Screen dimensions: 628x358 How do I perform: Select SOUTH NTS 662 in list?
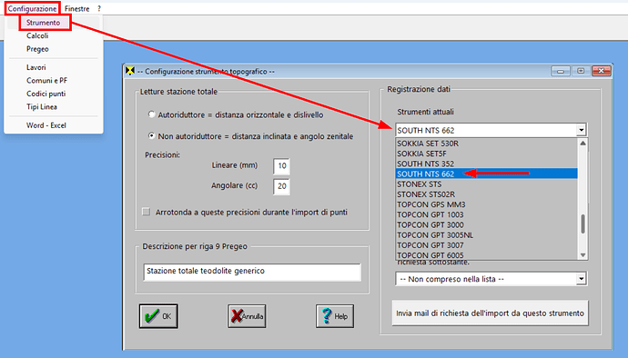(x=486, y=174)
